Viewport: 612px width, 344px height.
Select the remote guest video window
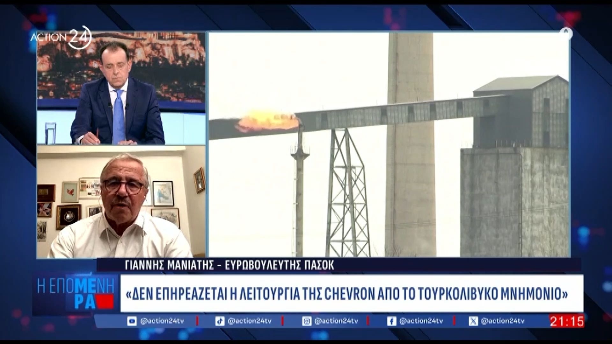tap(121, 202)
